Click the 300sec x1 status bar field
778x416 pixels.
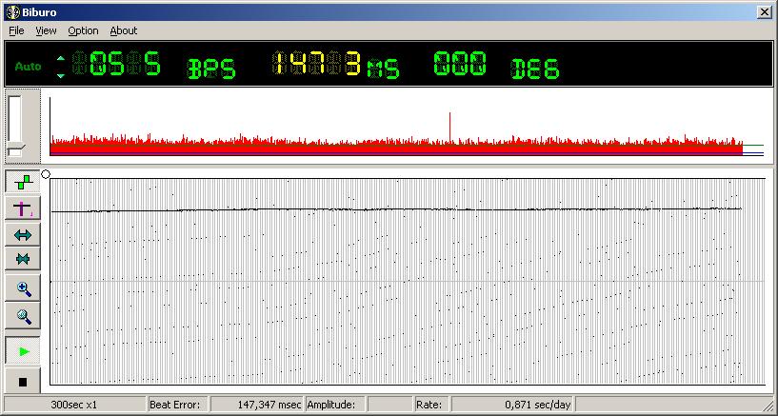click(x=75, y=405)
